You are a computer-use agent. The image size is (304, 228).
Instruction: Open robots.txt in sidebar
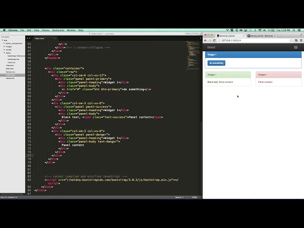click(10, 78)
